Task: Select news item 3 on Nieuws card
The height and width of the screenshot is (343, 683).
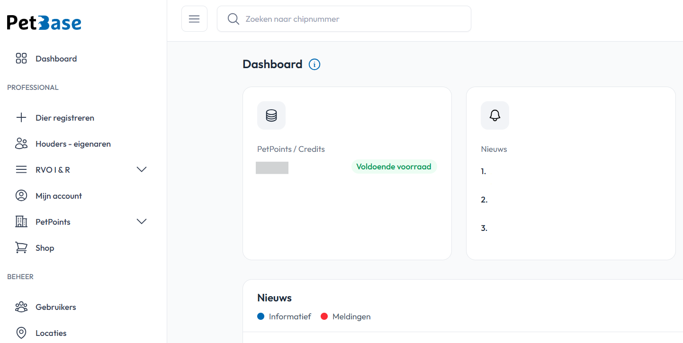Action: click(484, 229)
